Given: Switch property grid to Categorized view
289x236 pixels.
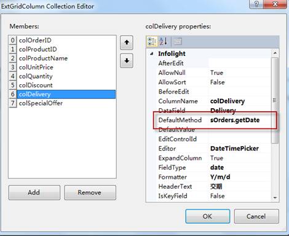Looking at the screenshot, I should 152,41.
